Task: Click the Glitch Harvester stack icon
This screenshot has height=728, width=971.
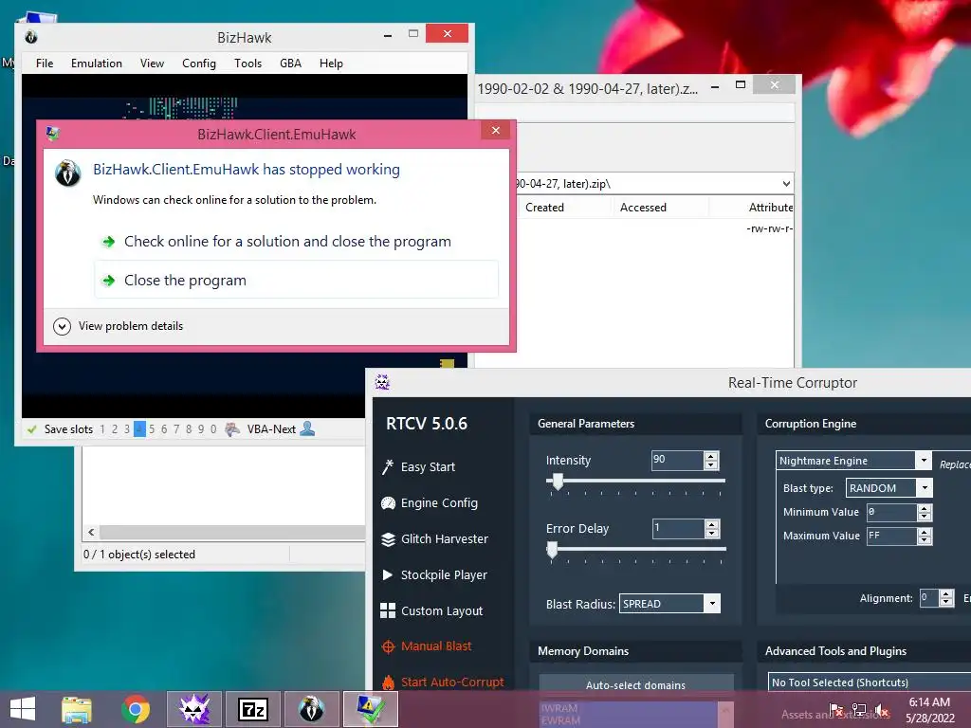Action: 388,539
